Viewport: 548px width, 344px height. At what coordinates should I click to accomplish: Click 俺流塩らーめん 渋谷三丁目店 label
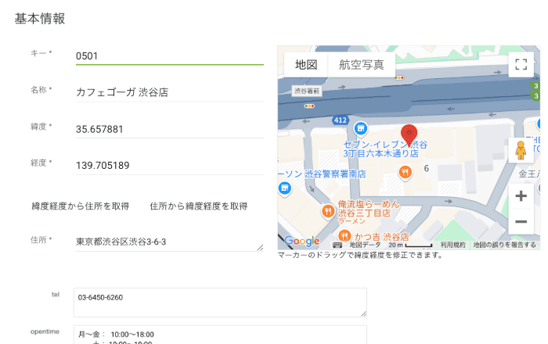coord(369,211)
